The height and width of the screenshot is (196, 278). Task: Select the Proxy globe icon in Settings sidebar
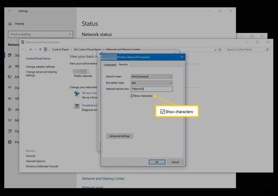(x=10, y=142)
